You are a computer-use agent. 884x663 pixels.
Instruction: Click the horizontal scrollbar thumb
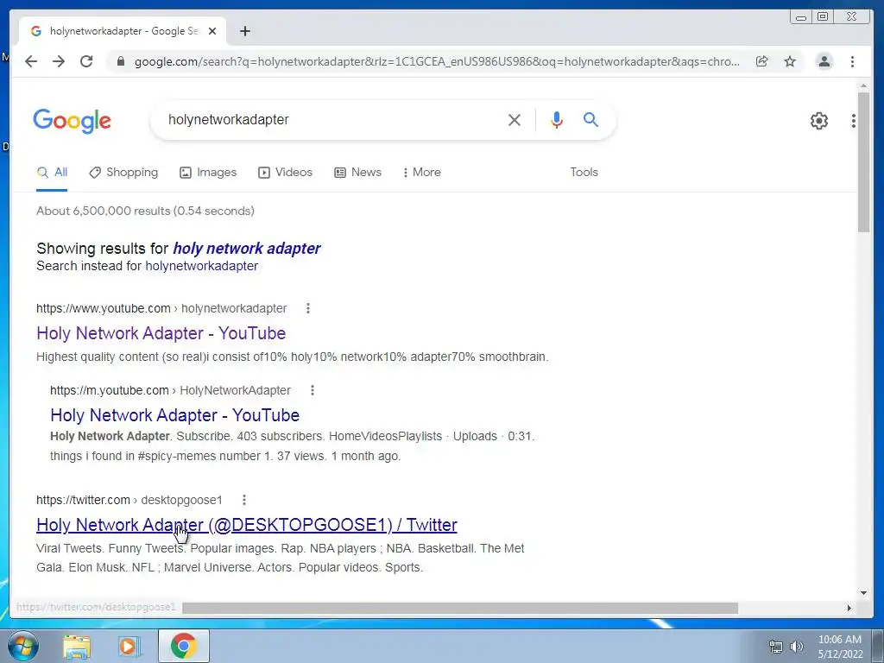460,608
